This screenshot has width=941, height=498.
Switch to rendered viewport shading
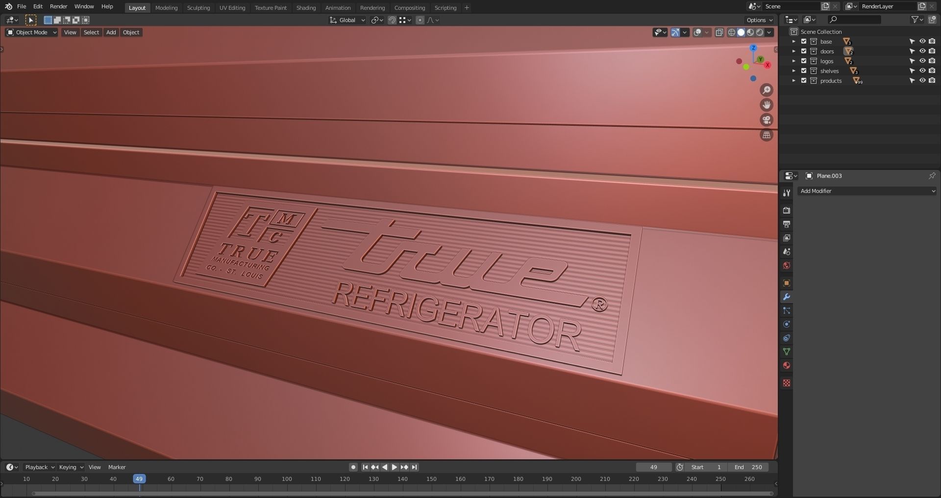click(x=760, y=33)
